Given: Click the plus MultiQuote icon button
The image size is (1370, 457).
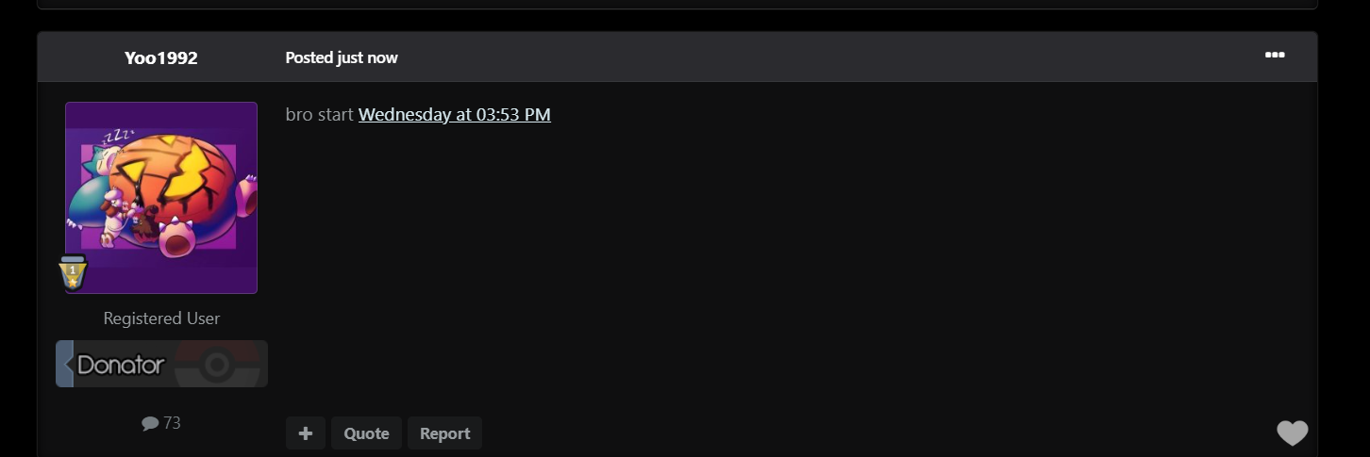Looking at the screenshot, I should 306,433.
